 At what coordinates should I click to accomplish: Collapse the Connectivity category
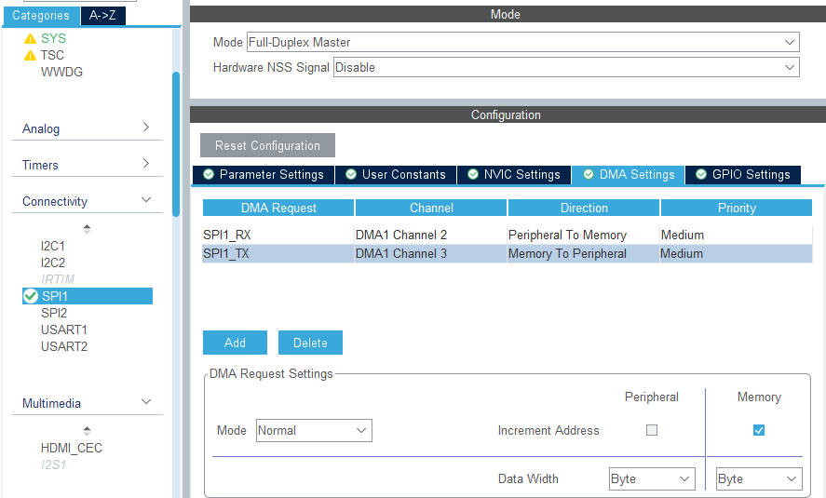(88, 201)
